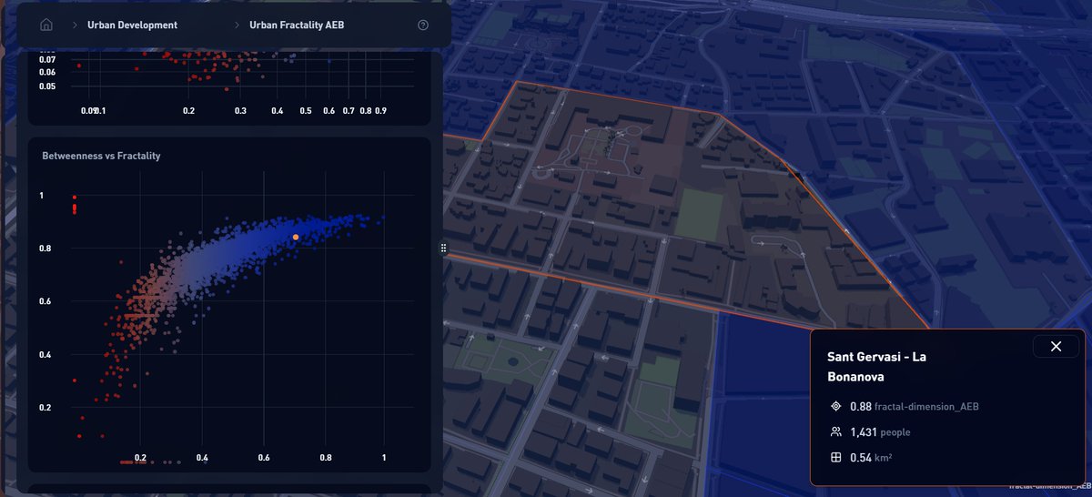This screenshot has width=1092, height=497.
Task: Select the highlighted orange scatter point
Action: click(296, 237)
